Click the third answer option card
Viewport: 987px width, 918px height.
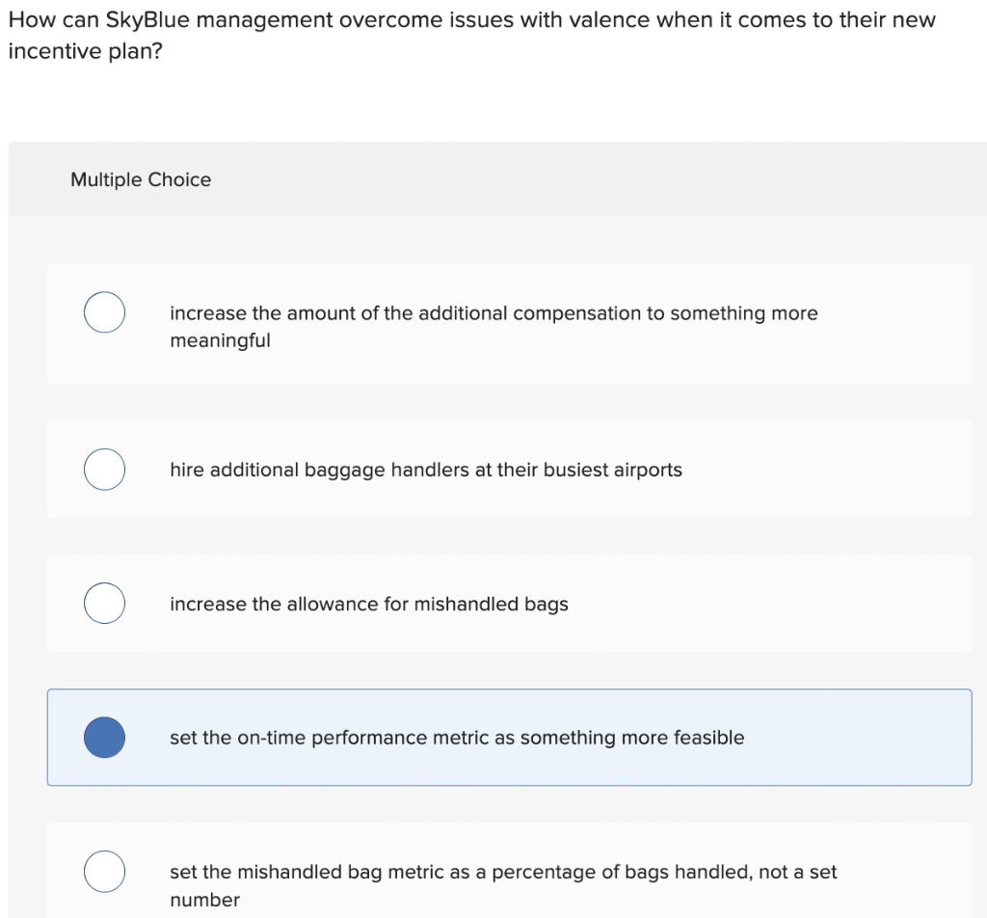click(x=510, y=603)
